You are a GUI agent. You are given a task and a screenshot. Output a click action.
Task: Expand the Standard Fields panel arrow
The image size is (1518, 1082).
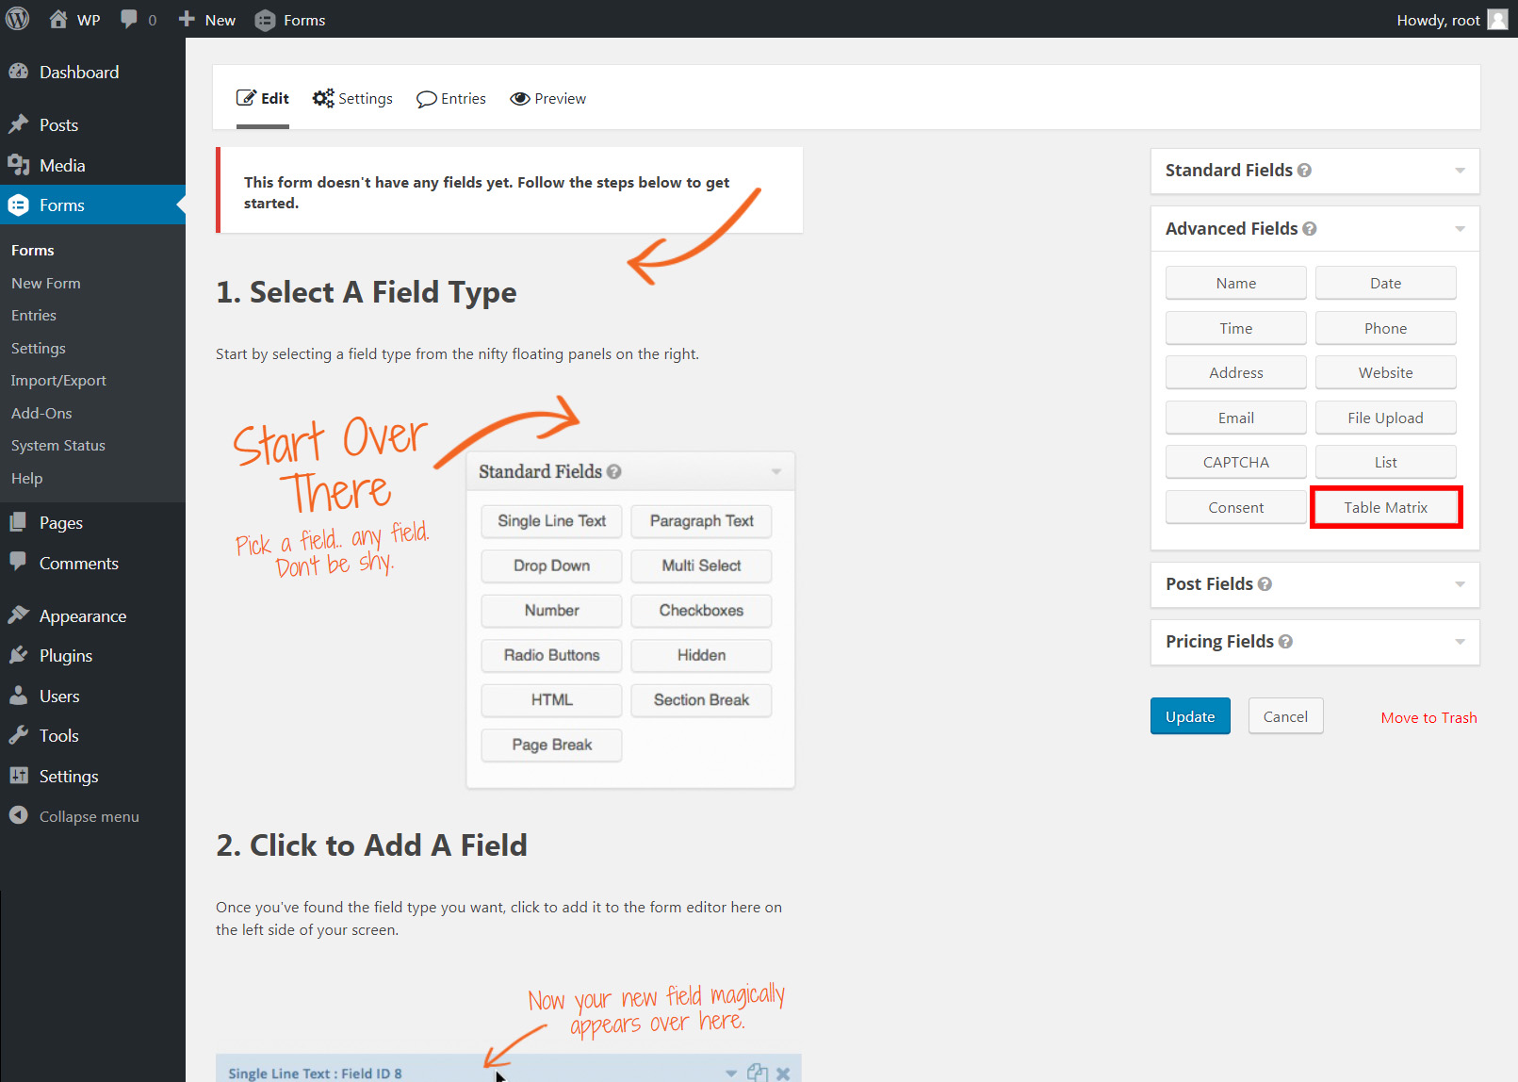click(1460, 171)
